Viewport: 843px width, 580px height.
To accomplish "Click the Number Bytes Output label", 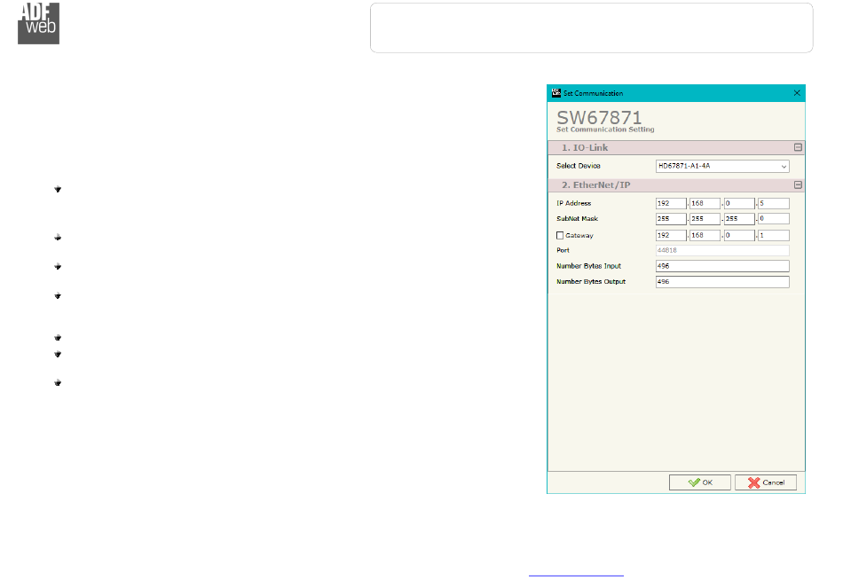I will [x=591, y=282].
